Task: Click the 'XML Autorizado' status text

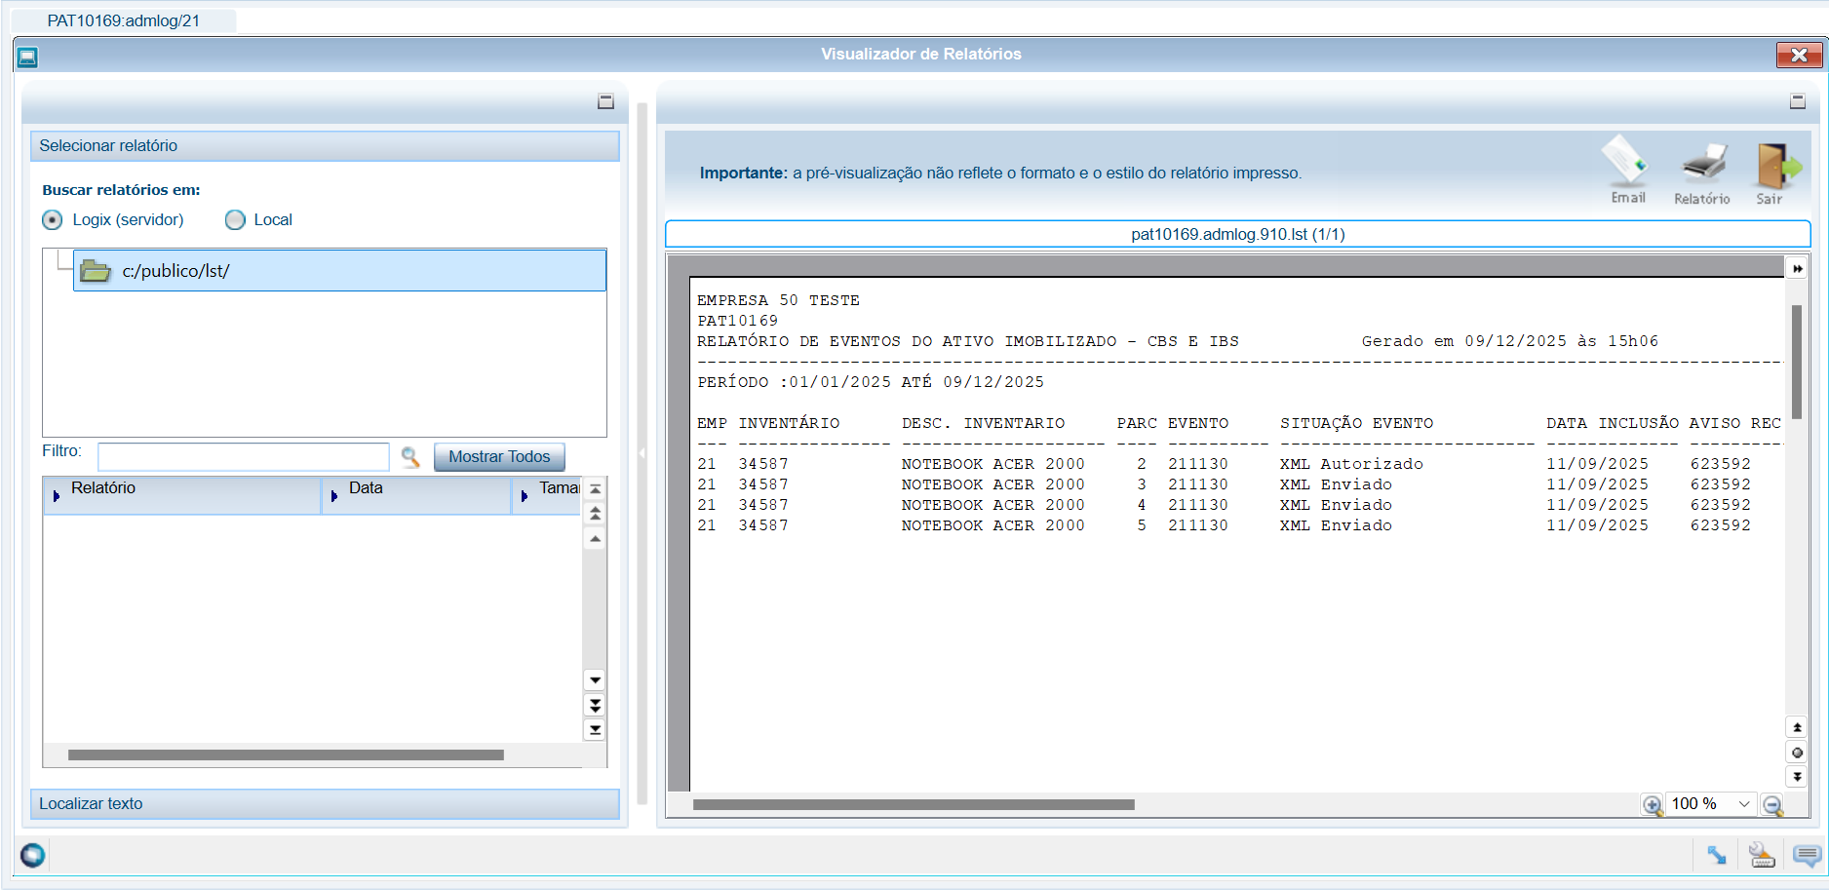Action: [1351, 464]
